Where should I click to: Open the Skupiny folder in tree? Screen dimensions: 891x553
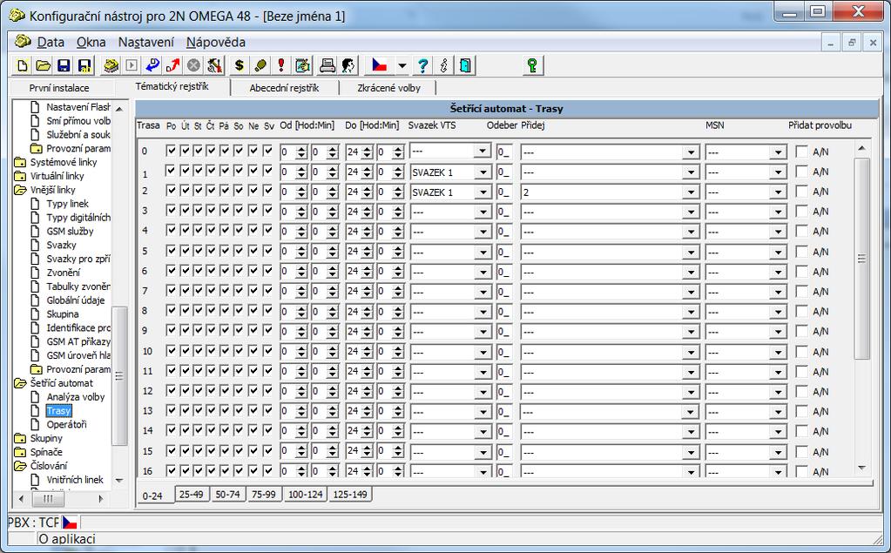tap(46, 438)
